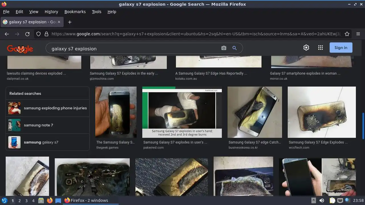Open Firefox hamburger application menu
365x205 pixels.
pyautogui.click(x=358, y=34)
